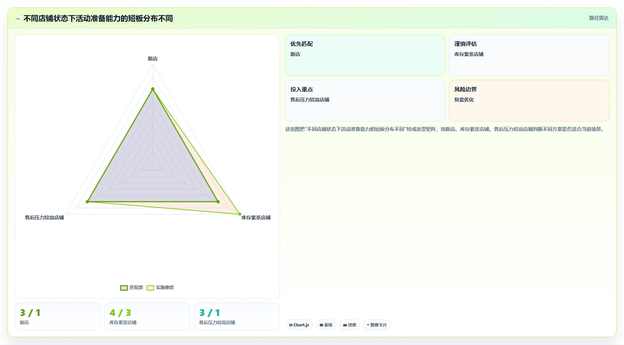Click the icon inside the 表格 tag
Image resolution: width=624 pixels, height=345 pixels.
pyautogui.click(x=321, y=325)
